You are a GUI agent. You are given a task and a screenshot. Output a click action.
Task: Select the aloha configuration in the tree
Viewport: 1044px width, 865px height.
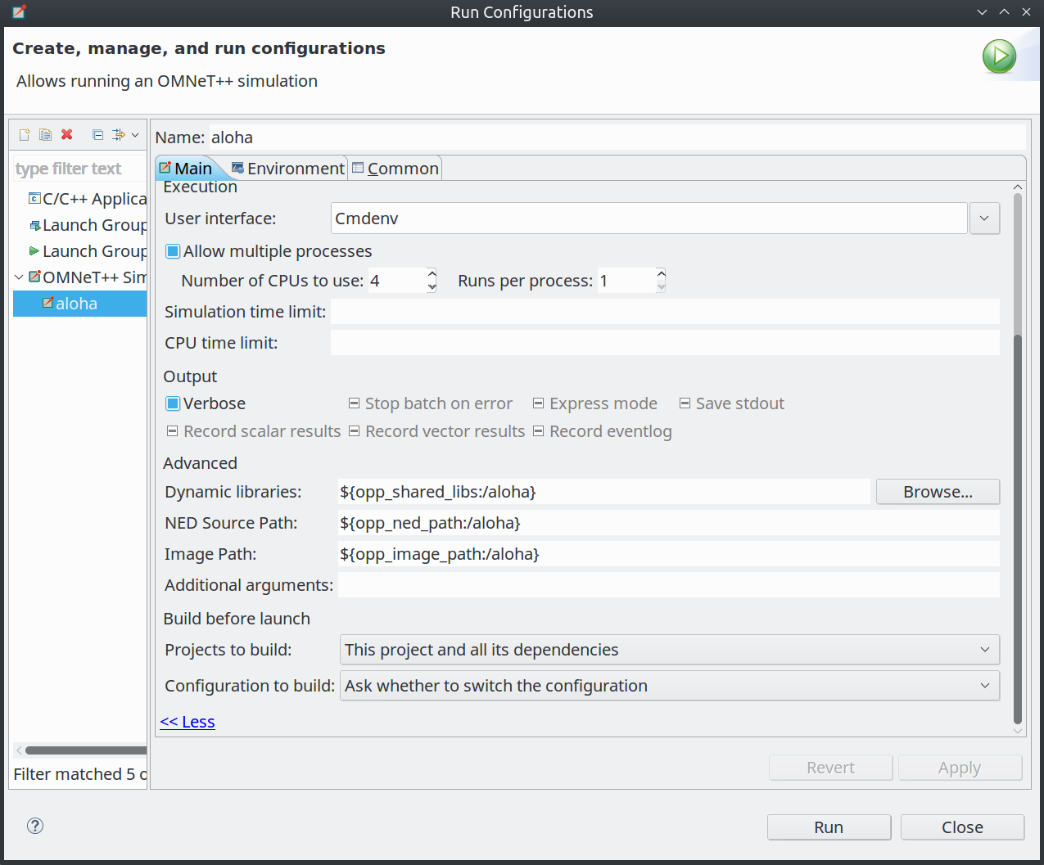pyautogui.click(x=79, y=304)
